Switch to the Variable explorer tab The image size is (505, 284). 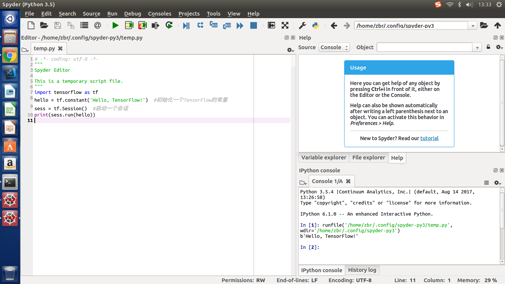[x=323, y=158]
